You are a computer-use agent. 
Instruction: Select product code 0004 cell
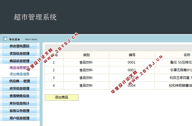coord(132,85)
